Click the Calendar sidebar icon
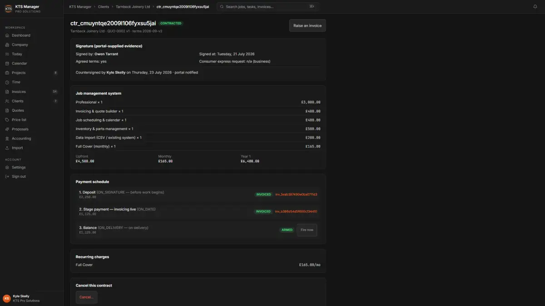The height and width of the screenshot is (306, 545). [7, 63]
